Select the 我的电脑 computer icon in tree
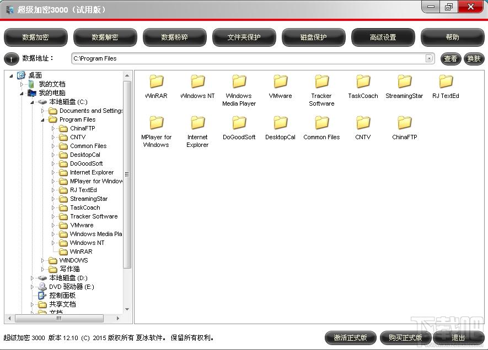 pos(32,93)
